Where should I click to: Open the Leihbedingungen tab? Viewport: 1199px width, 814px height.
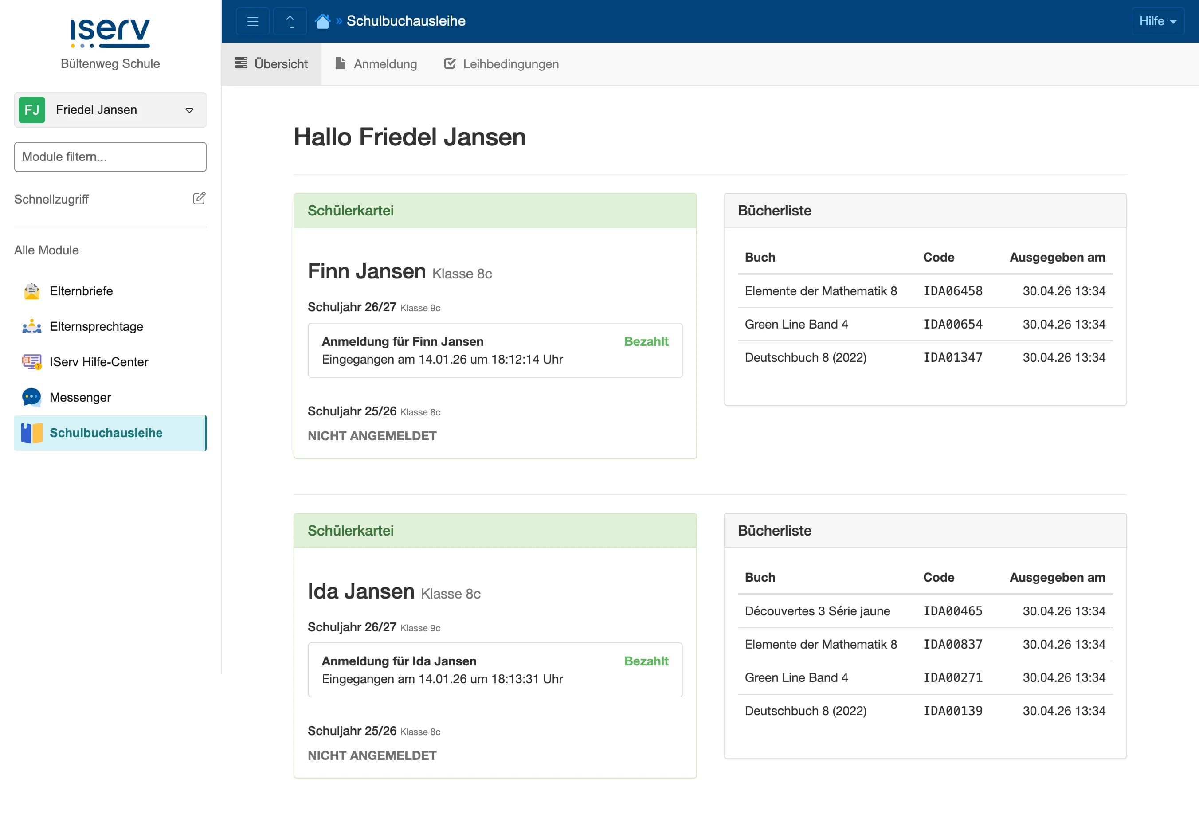point(501,64)
